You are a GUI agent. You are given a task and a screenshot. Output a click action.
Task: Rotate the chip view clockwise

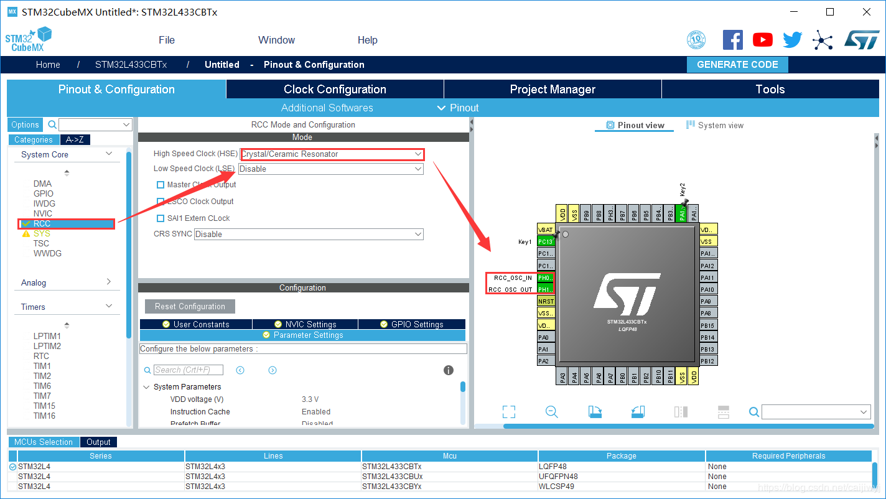(595, 412)
